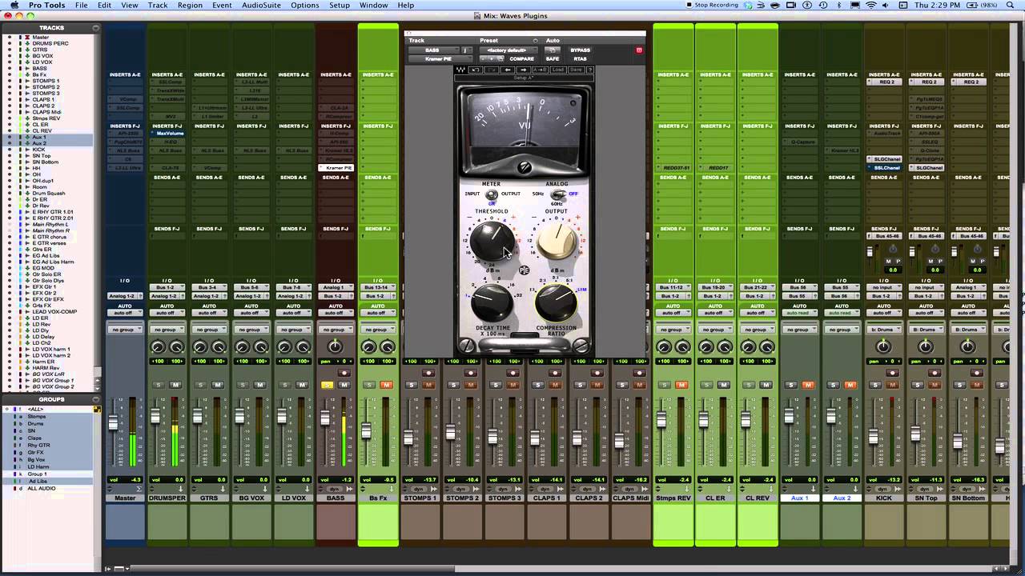This screenshot has height=576, width=1025.
Task: Open the Waves help question mark
Action: (590, 70)
